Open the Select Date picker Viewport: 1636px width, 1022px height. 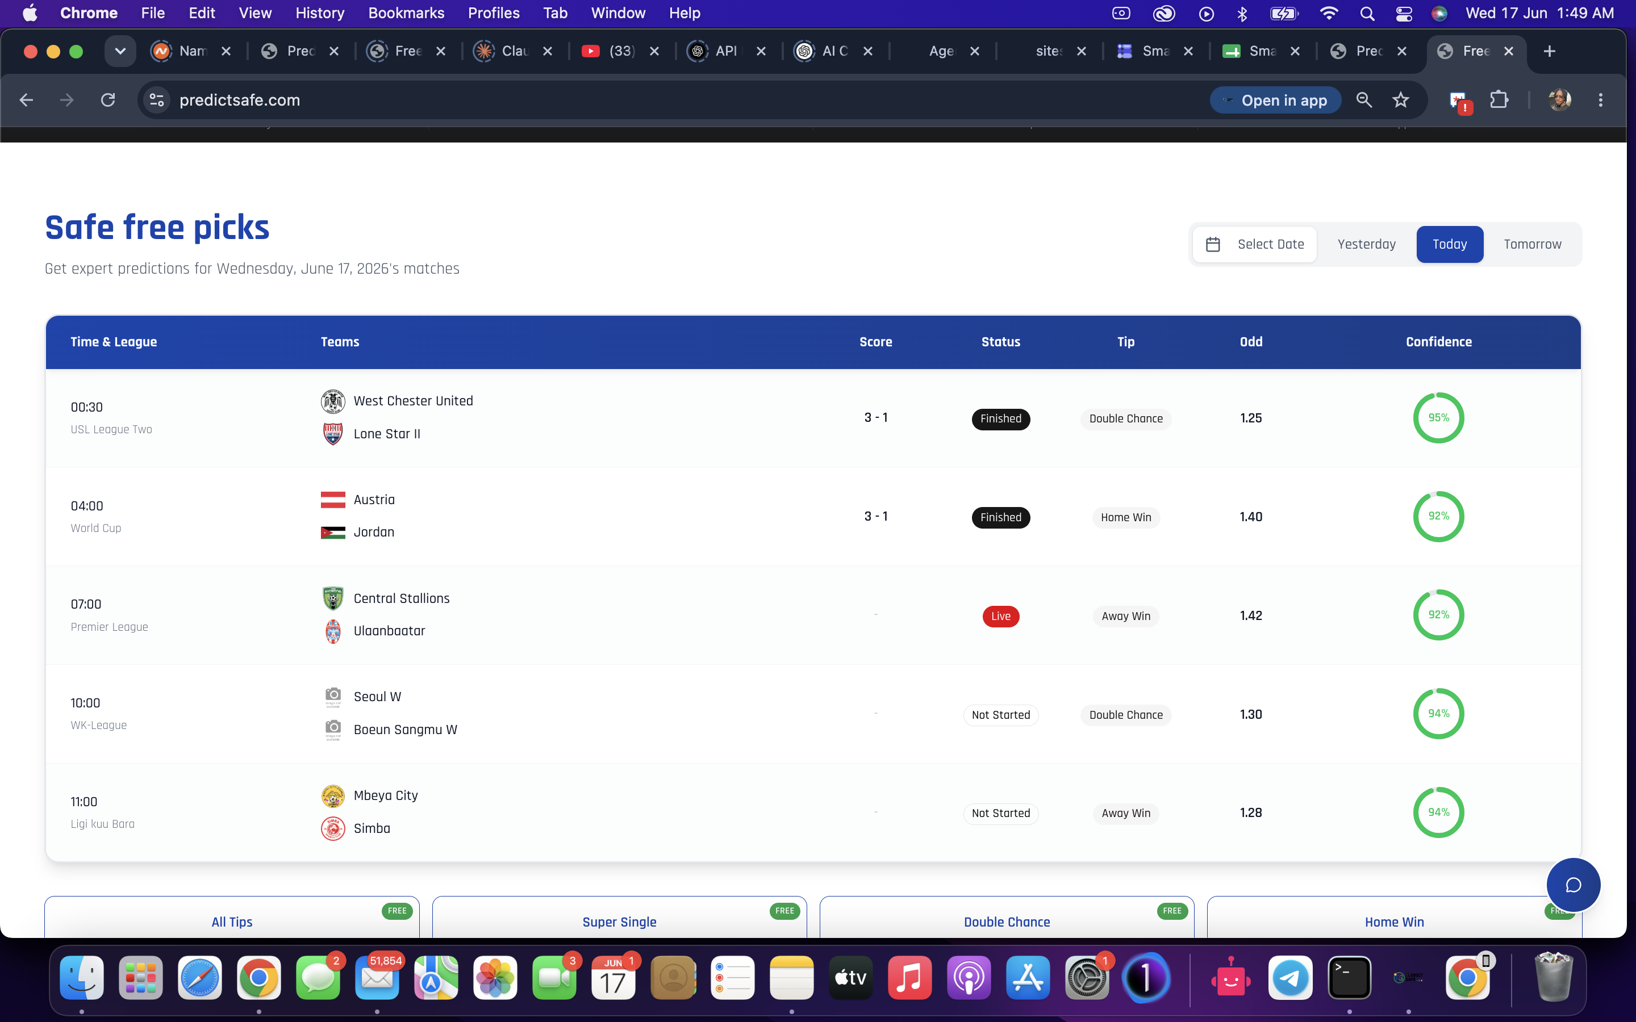(1255, 244)
